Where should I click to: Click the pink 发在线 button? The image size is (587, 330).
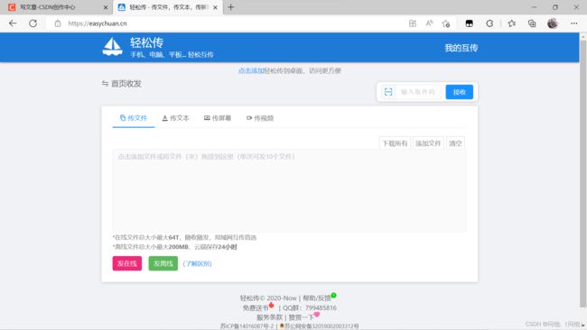127,263
